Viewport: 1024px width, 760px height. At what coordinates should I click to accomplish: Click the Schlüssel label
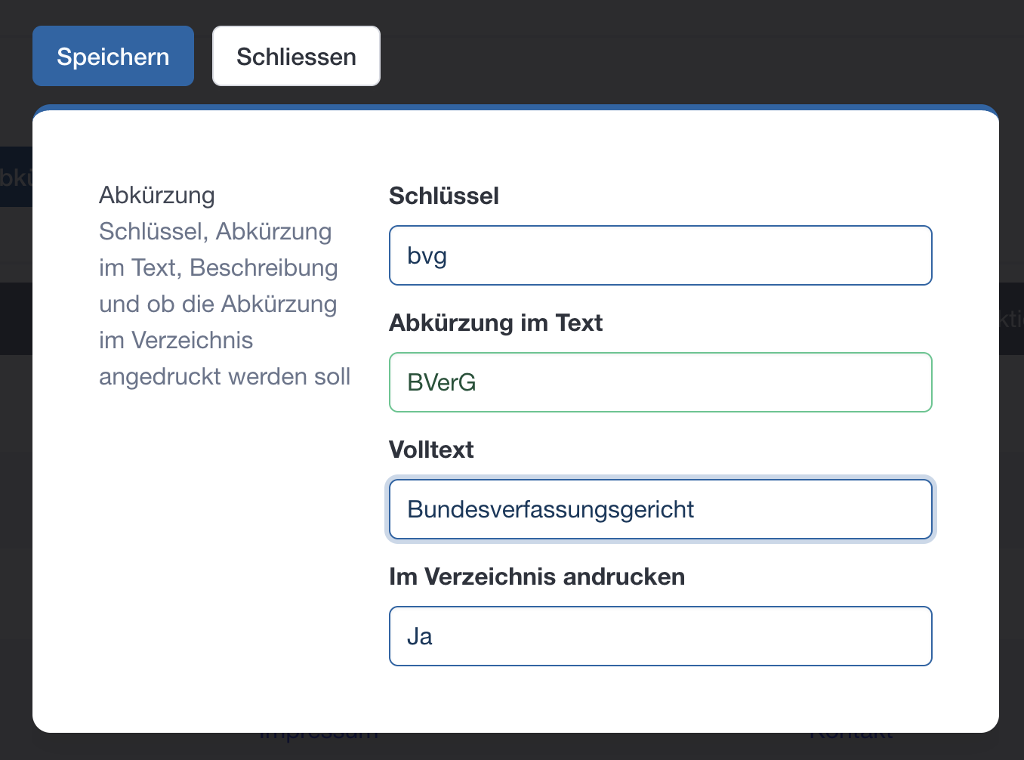pos(444,196)
